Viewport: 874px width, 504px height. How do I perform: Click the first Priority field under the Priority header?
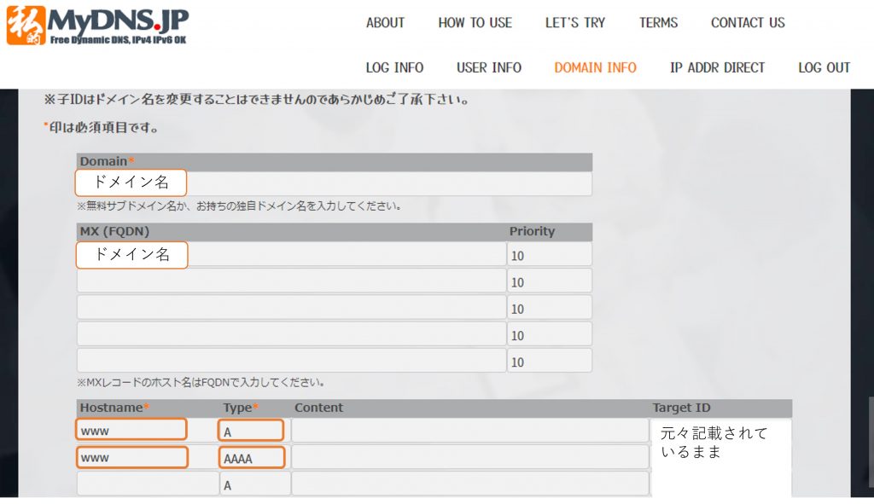tap(550, 254)
